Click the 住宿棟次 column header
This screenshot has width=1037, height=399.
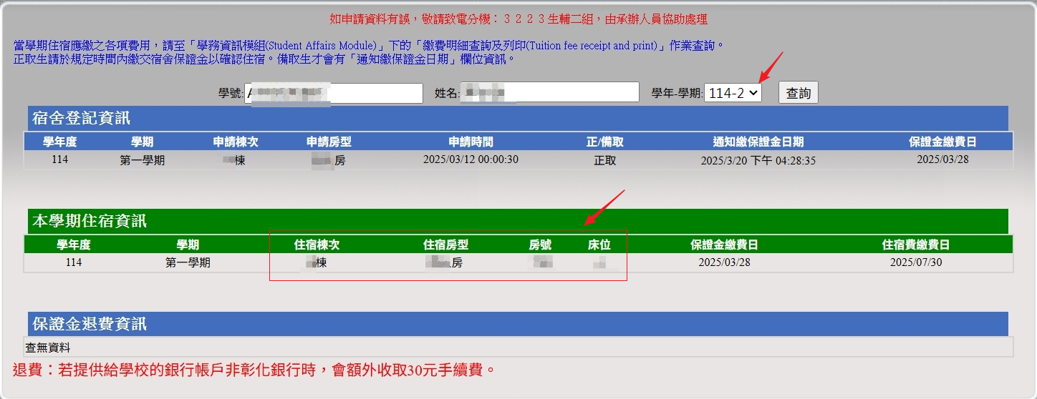click(317, 245)
